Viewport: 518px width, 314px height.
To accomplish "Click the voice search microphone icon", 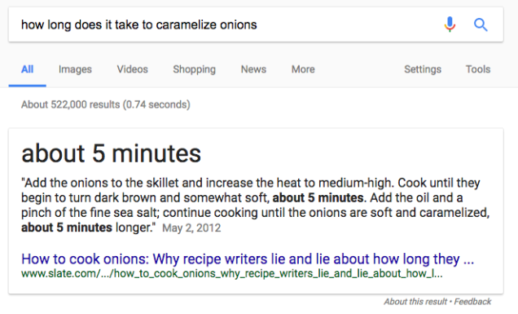I will point(450,24).
